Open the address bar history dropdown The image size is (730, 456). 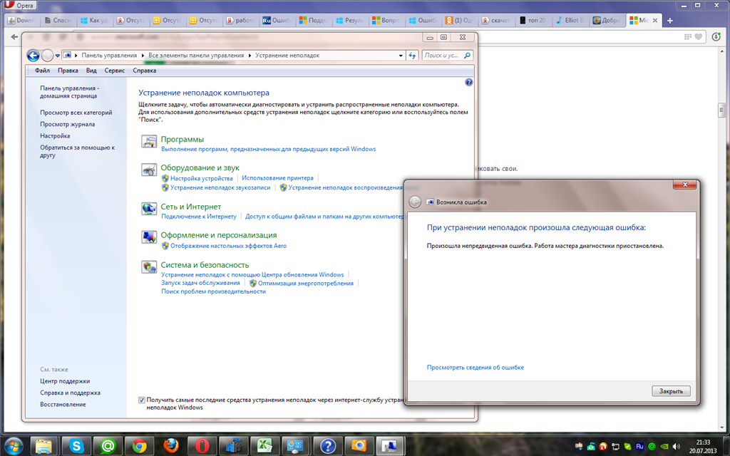[401, 56]
